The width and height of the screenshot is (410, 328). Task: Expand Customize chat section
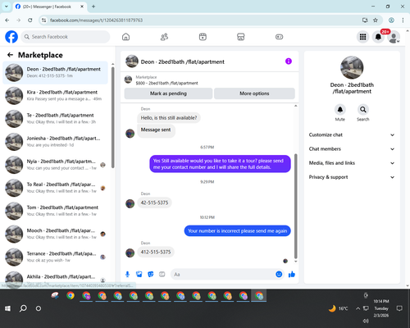tap(352, 134)
